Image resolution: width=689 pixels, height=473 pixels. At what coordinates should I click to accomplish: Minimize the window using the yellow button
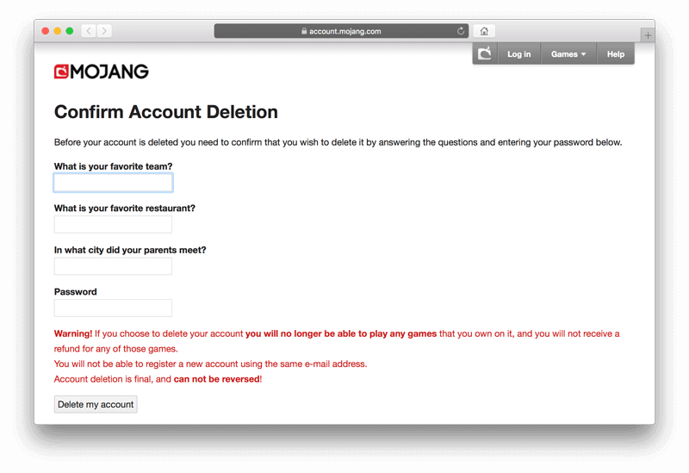pyautogui.click(x=58, y=31)
